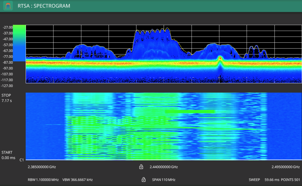Click the bright green burst in spectrogram
Image resolution: width=302 pixels, height=186 pixels.
tap(190, 112)
